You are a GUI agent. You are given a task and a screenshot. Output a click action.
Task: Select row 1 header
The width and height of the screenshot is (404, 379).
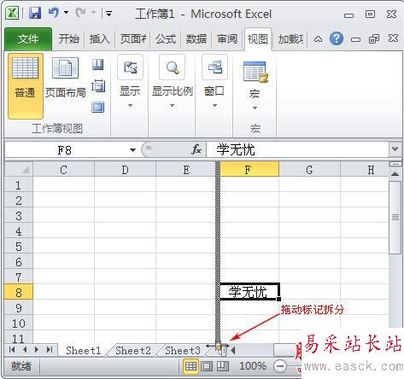[x=19, y=185]
